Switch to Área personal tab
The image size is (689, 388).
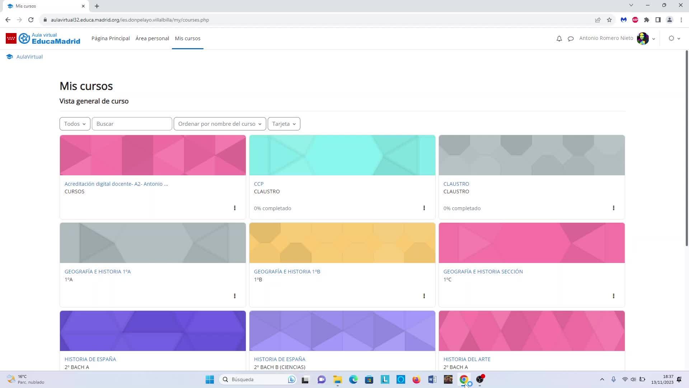tap(152, 38)
